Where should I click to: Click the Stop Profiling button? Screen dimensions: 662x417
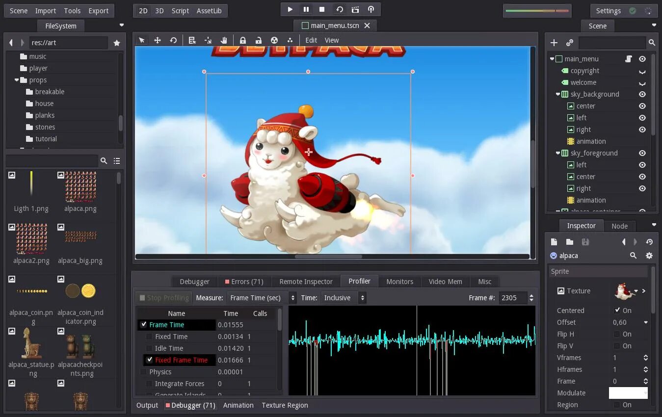click(164, 298)
